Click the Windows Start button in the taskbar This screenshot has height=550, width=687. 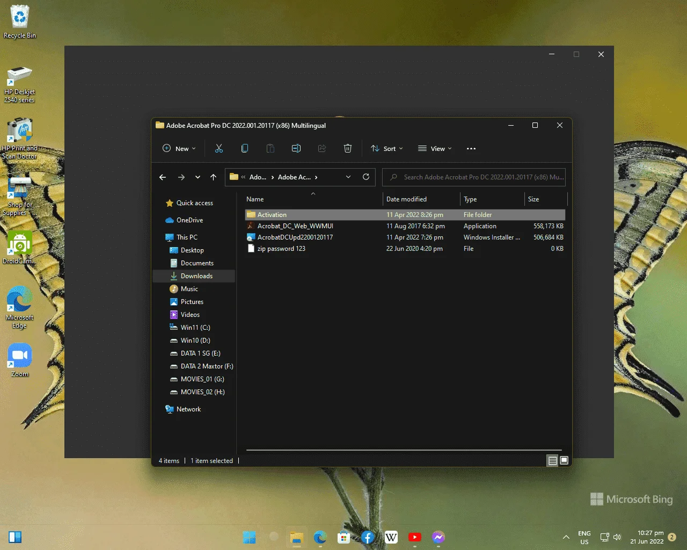[x=250, y=537]
